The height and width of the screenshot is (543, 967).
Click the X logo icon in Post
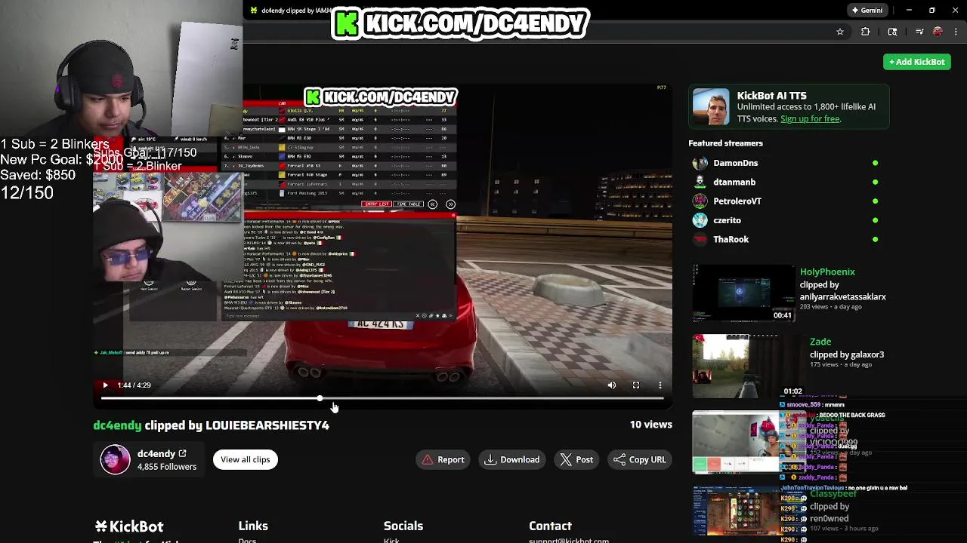pos(566,459)
